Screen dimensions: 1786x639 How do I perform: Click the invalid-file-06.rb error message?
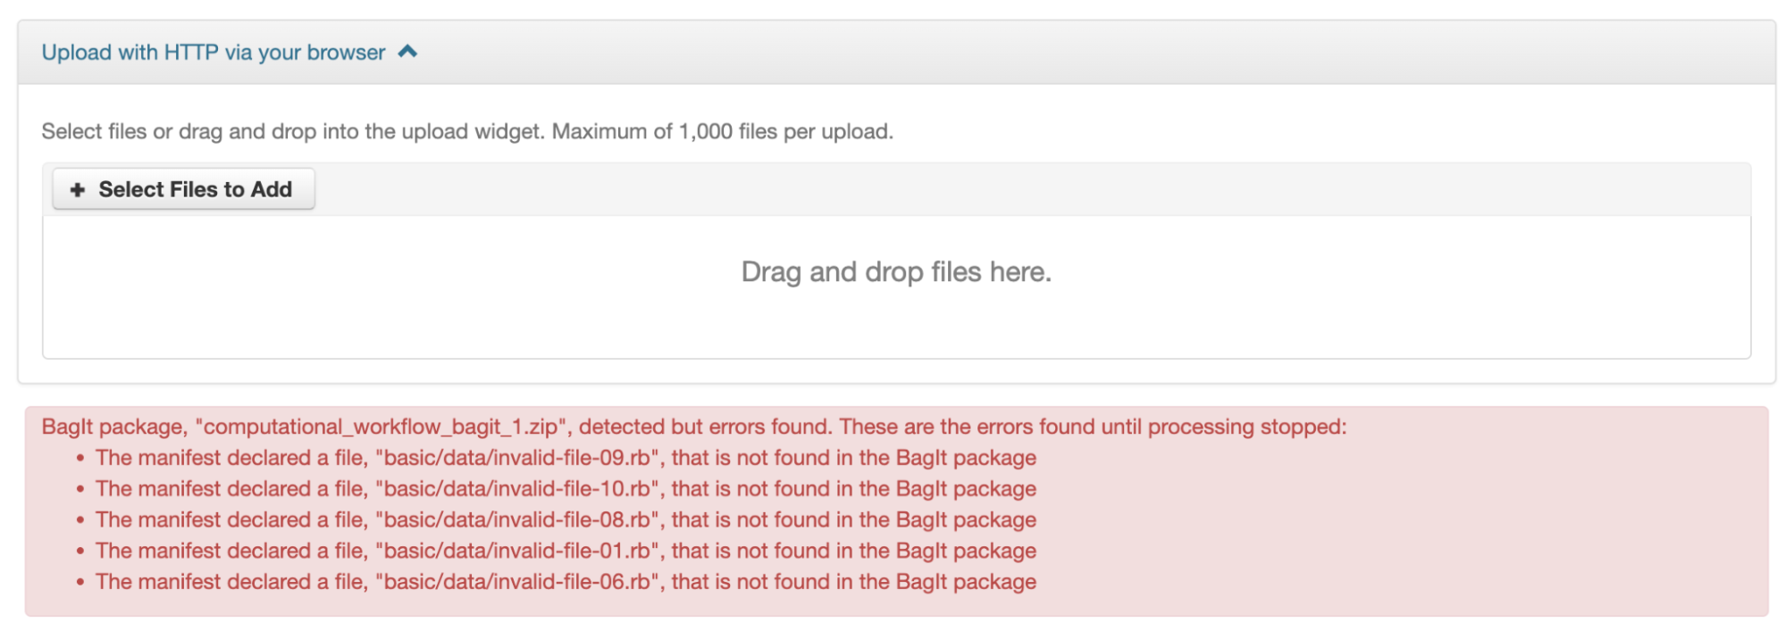566,583
